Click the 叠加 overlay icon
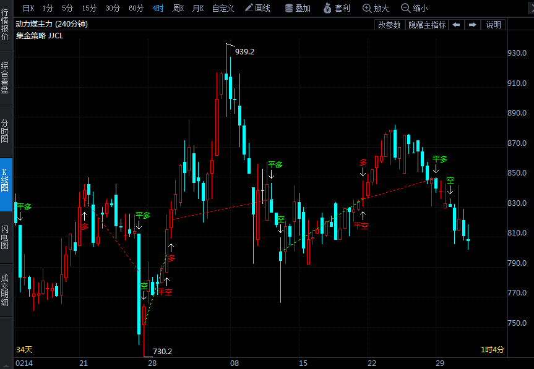 (x=297, y=8)
